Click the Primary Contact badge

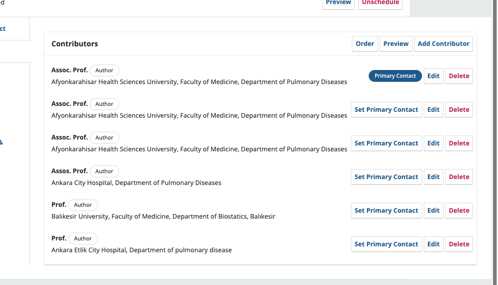point(395,76)
